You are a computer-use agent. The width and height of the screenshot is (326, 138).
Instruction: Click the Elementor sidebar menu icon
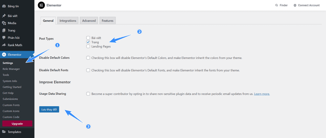4,55
